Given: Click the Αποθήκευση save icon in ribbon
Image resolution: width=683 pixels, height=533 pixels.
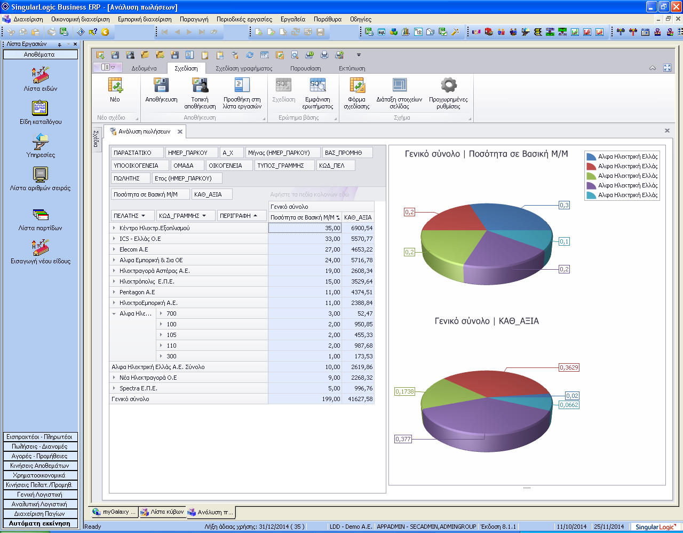Looking at the screenshot, I should click(x=161, y=85).
